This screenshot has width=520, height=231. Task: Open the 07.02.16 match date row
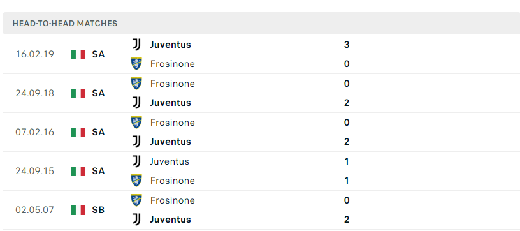tap(260, 132)
